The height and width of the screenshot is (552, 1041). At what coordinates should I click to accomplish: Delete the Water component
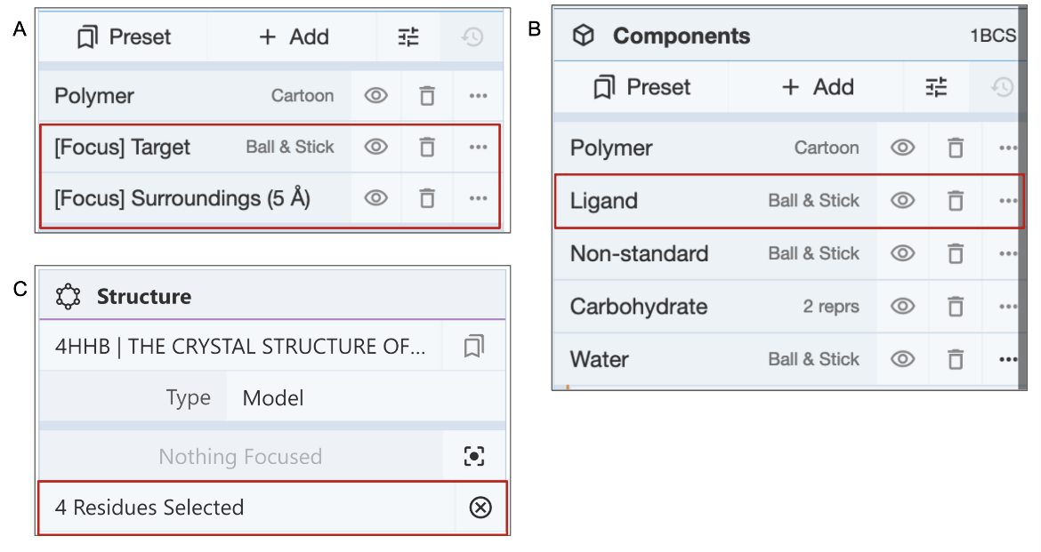(955, 359)
